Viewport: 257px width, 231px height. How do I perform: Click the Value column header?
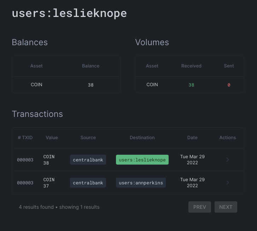pyautogui.click(x=52, y=137)
